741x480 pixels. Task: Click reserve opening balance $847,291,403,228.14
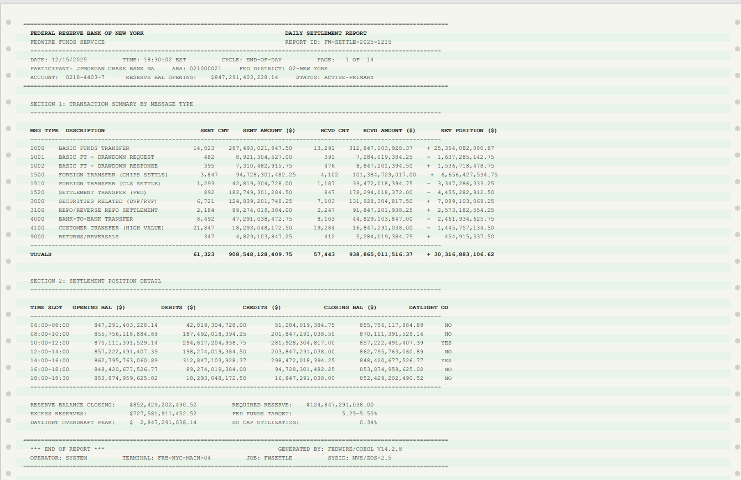click(245, 77)
